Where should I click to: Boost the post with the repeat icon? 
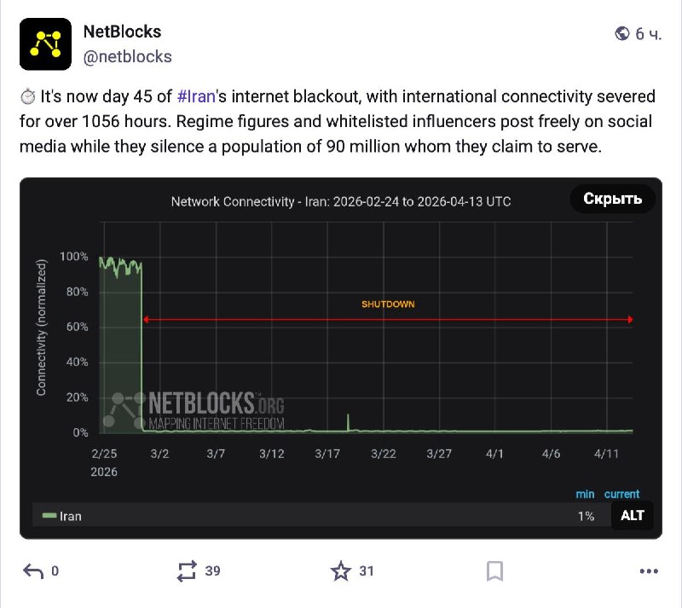pos(187,571)
